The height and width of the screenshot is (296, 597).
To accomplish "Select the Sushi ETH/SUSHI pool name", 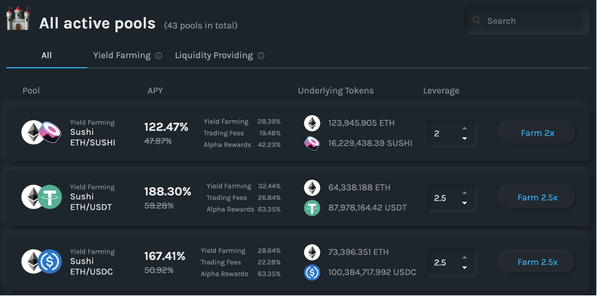I will tap(93, 137).
